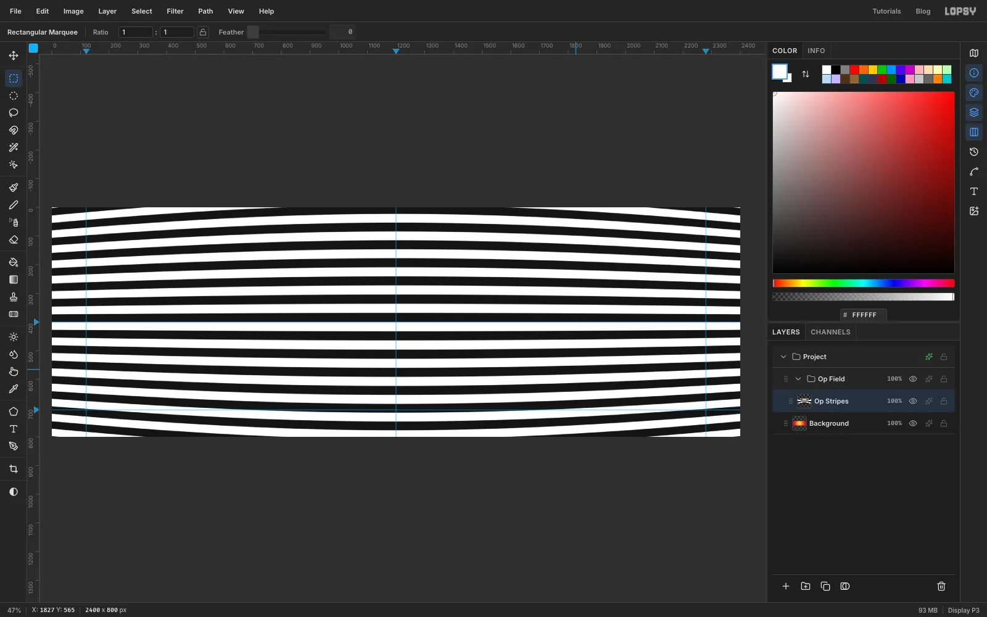Click the Feather slider
This screenshot has height=617, width=987.
click(x=287, y=32)
